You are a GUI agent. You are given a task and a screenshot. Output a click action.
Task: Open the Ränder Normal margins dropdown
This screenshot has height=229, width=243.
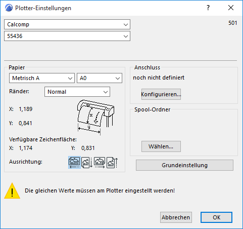point(77,92)
